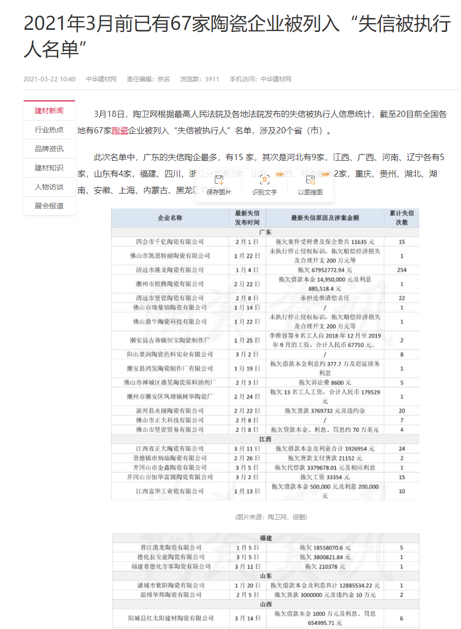This screenshot has height=629, width=461.
Task: Click row 四会市千亿陶瓷有限公司
Action: [x=265, y=241]
